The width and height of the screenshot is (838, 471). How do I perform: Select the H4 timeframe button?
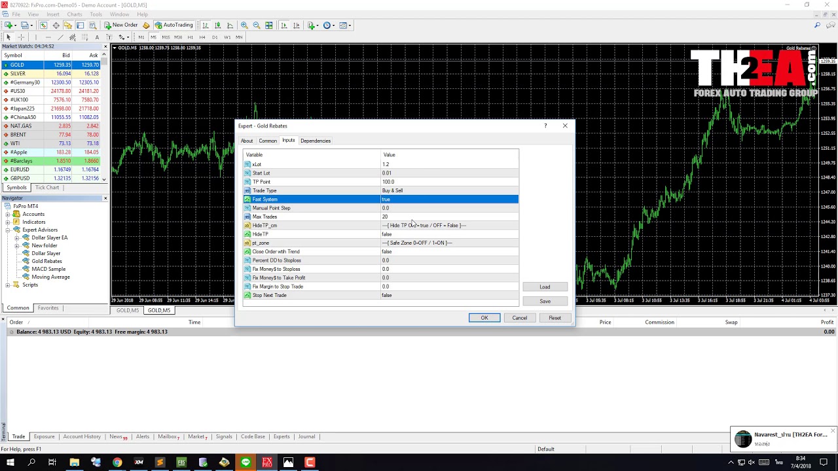[x=202, y=37]
